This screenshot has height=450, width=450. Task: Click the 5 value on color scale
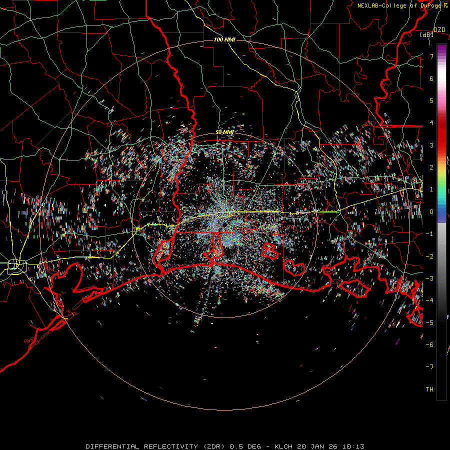431,100
